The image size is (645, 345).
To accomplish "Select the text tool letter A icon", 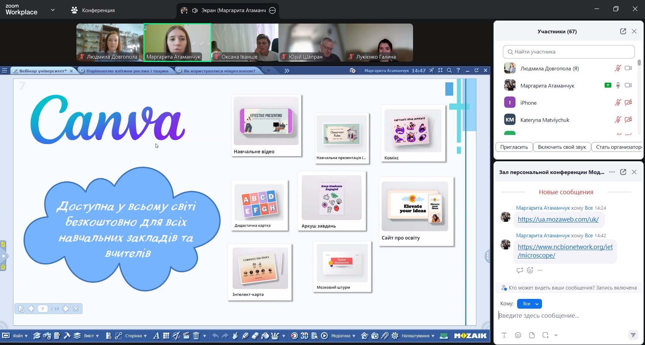I will pyautogui.click(x=156, y=336).
